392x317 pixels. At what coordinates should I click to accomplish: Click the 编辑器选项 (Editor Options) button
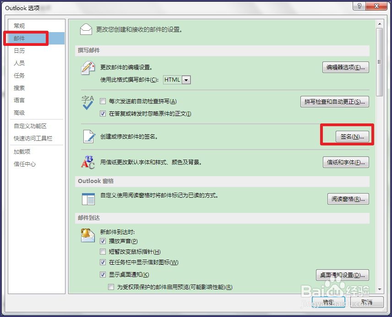pyautogui.click(x=345, y=67)
